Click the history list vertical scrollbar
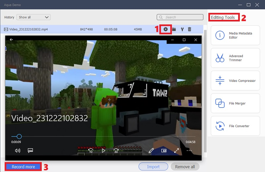The width and height of the screenshot is (265, 172). click(205, 91)
